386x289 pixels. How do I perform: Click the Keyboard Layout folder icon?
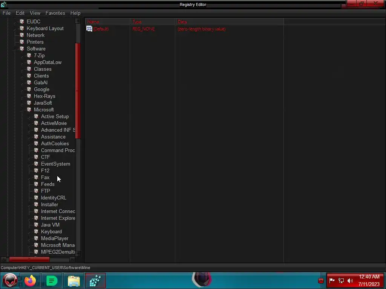pyautogui.click(x=22, y=28)
